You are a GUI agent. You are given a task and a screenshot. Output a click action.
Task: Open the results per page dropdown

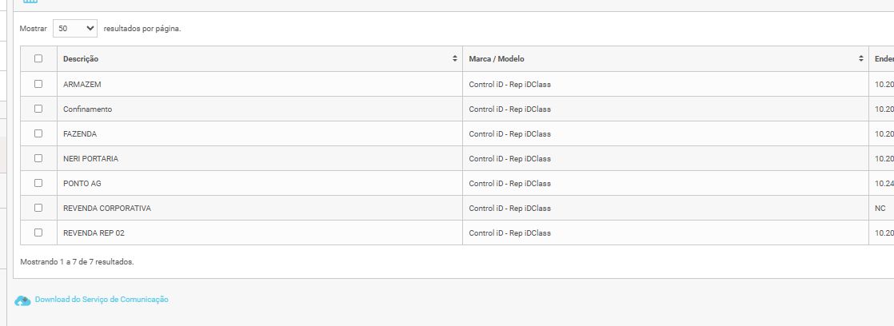click(x=75, y=28)
